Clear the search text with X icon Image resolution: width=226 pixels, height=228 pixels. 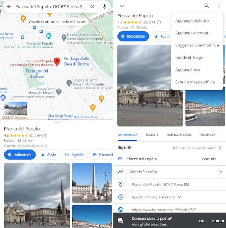coord(92,7)
